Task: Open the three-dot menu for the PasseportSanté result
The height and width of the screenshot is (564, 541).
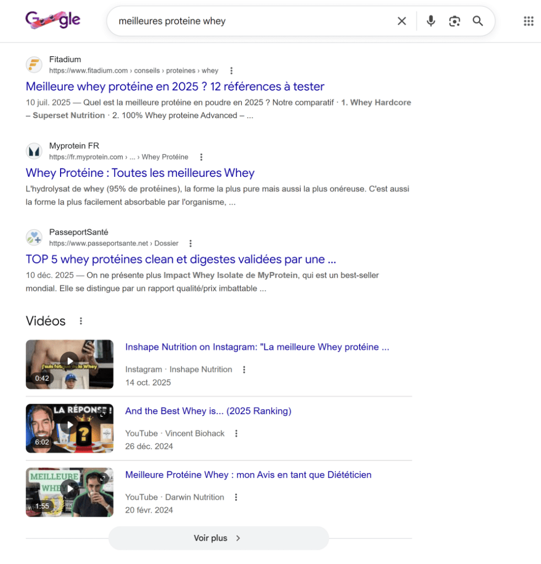Action: pyautogui.click(x=190, y=243)
